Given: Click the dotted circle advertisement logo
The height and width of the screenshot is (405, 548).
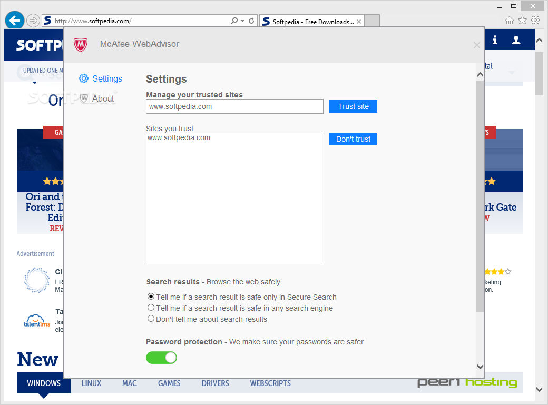Looking at the screenshot, I should [37, 280].
